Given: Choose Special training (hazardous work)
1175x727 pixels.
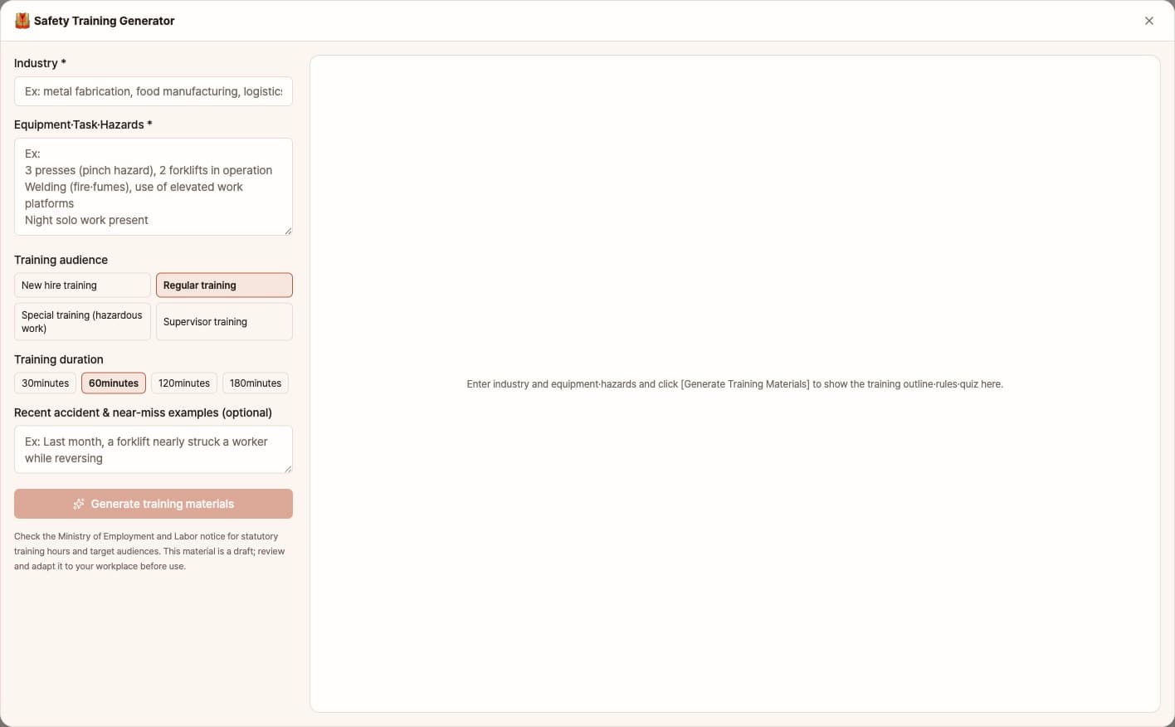Looking at the screenshot, I should point(82,322).
